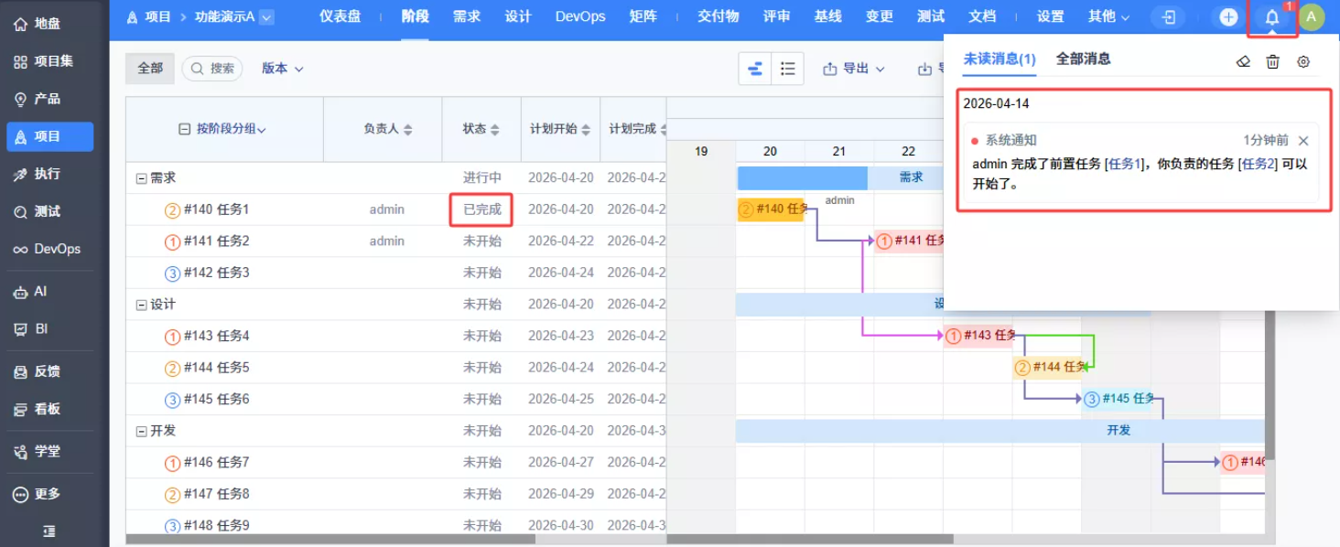Click the #143 任务4 Gantt bar
Screen dimensions: 1340x547
[x=978, y=336]
